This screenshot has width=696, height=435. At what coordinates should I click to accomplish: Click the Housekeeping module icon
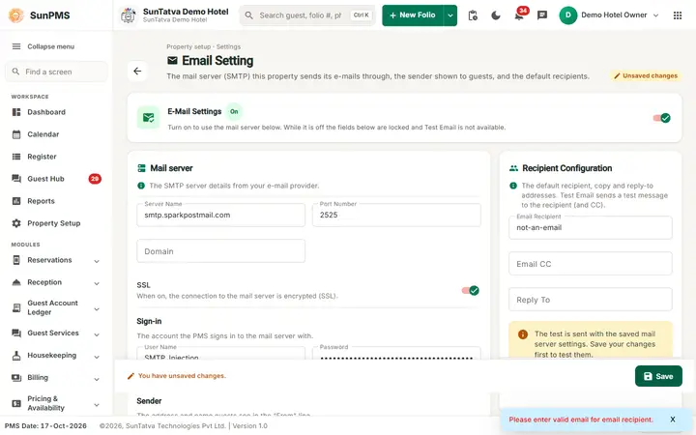pyautogui.click(x=16, y=356)
